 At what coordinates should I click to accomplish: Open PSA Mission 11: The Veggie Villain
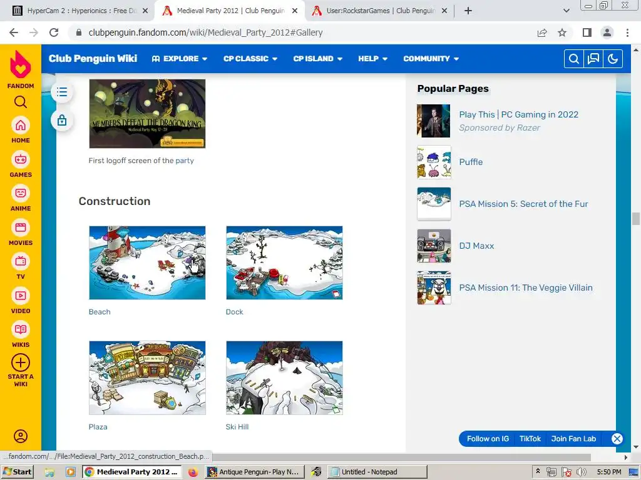(x=525, y=287)
